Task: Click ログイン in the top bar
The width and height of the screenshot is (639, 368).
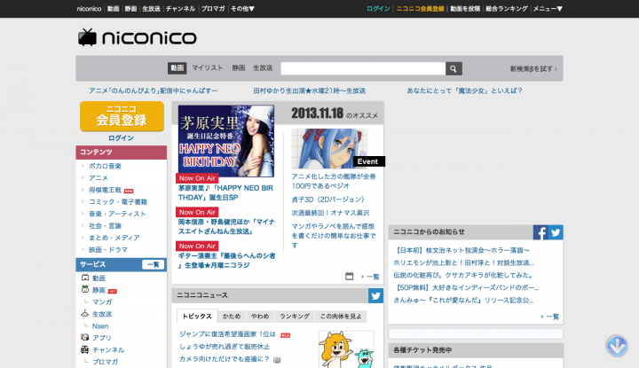Action: [378, 9]
